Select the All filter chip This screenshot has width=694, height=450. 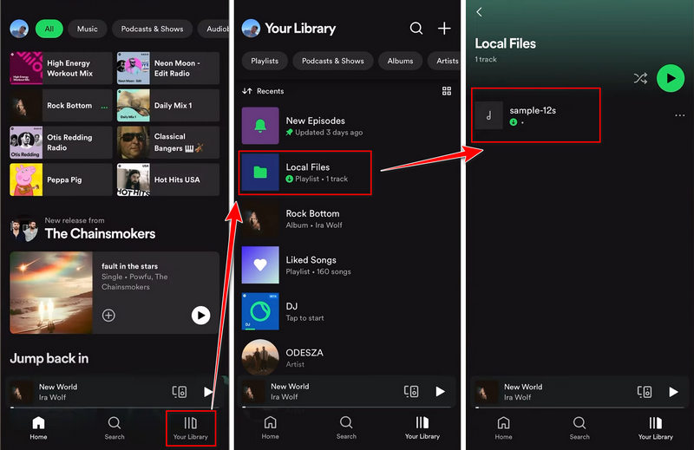(x=49, y=29)
